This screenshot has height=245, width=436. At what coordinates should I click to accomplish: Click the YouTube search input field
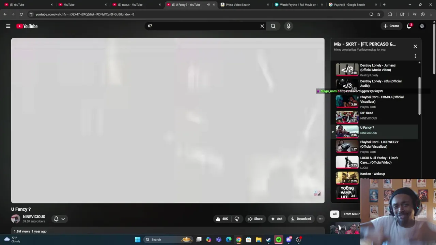click(x=203, y=26)
